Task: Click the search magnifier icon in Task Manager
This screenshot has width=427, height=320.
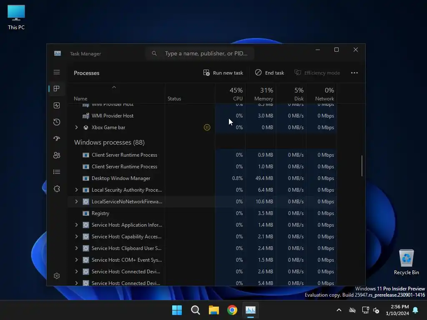Action: (154, 53)
